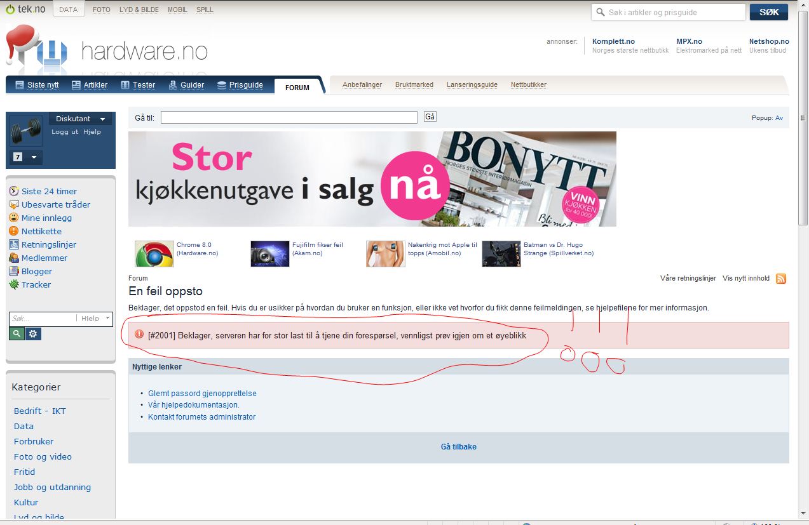Viewport: 809px width, 525px height.
Task: Click the Ubesvarte tråder icon
Action: [14, 204]
